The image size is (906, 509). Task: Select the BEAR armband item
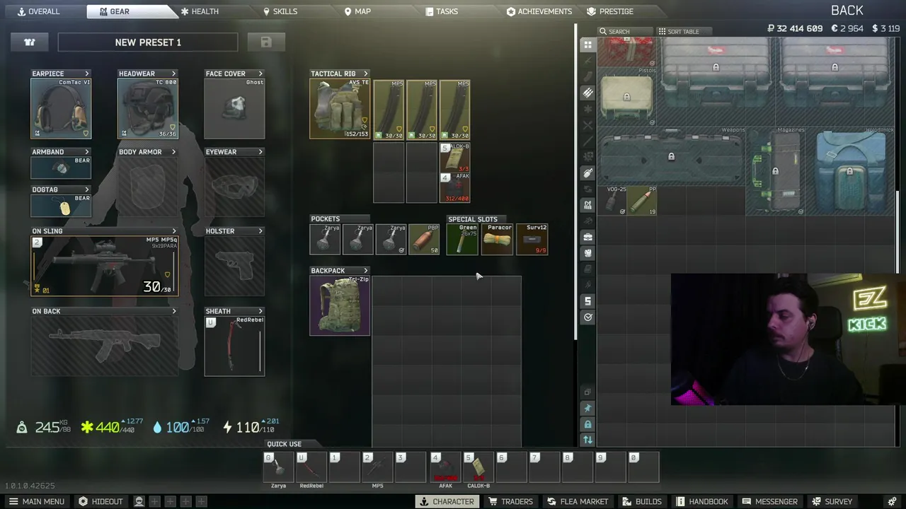click(61, 168)
